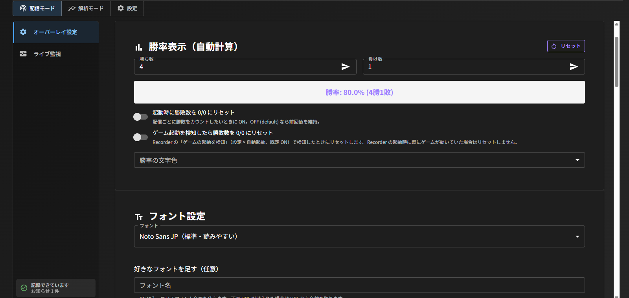This screenshot has height=298, width=629.
Task: Select オーバーレイ設定 in the sidebar
Action: pyautogui.click(x=56, y=32)
